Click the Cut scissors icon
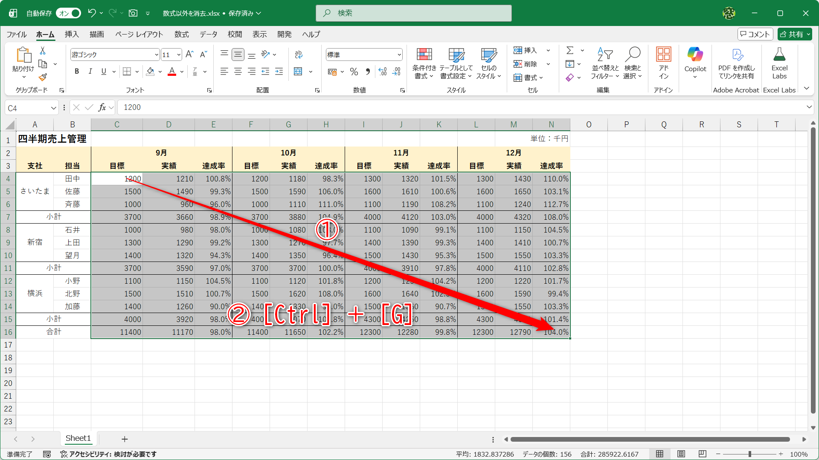The width and height of the screenshot is (819, 460). point(43,51)
